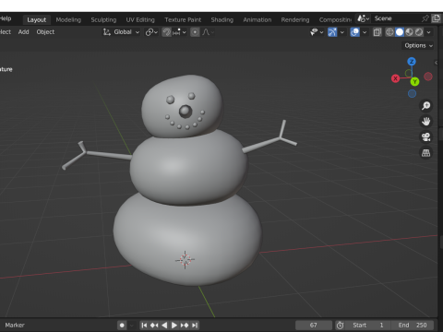Jump to the timeline end frame

[x=195, y=326]
